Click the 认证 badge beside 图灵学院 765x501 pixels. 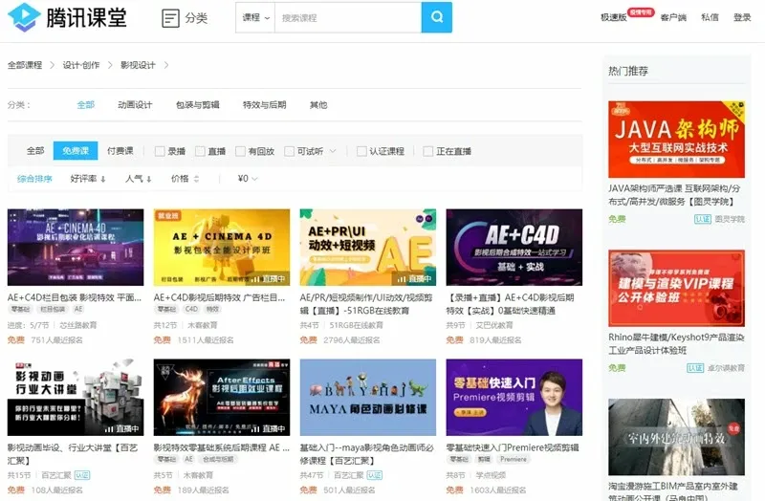(703, 219)
